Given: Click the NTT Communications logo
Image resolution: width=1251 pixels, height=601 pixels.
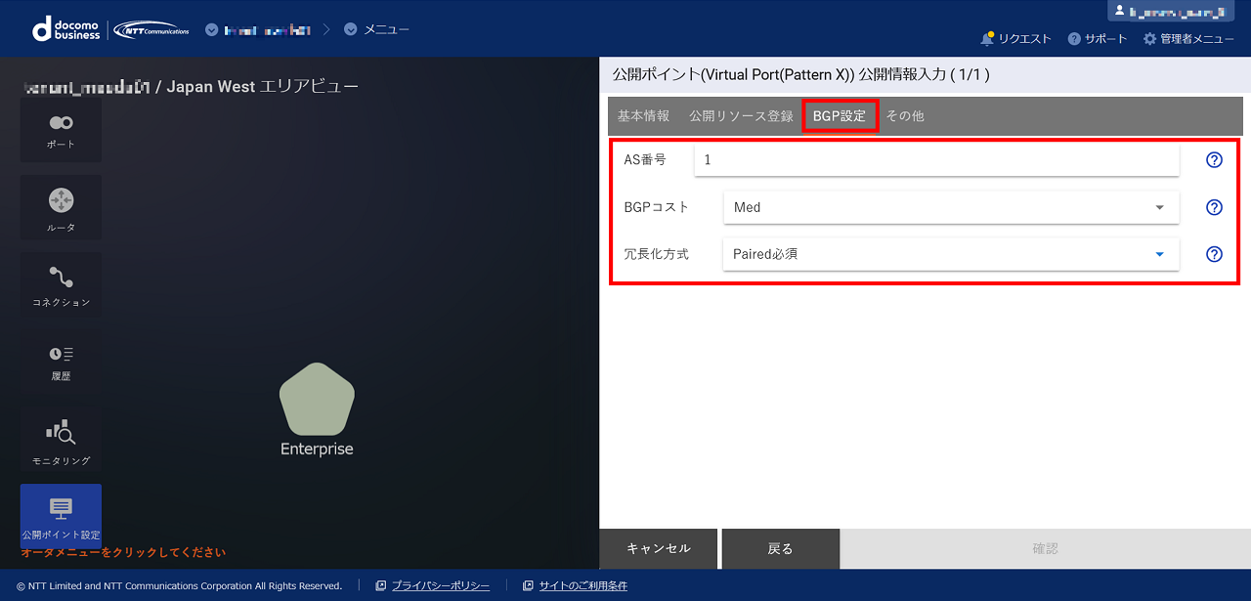Looking at the screenshot, I should pyautogui.click(x=151, y=29).
